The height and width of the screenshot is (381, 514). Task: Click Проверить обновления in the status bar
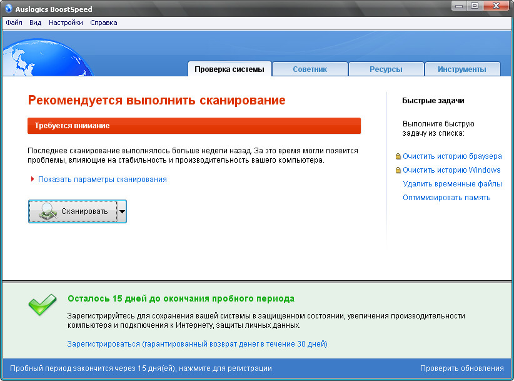point(462,368)
